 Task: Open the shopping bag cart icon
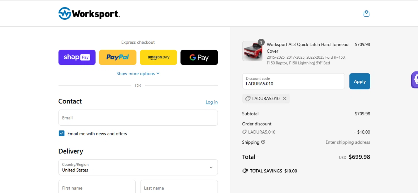pyautogui.click(x=366, y=13)
